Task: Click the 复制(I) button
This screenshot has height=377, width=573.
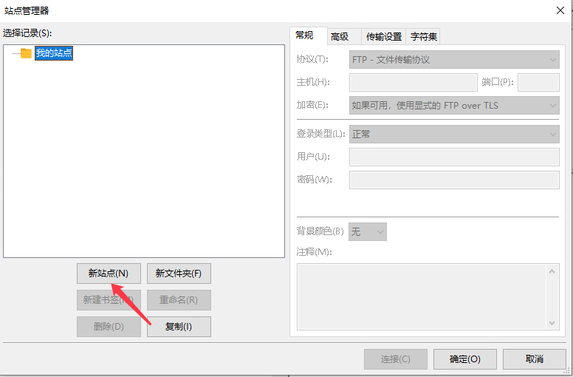Action: coord(179,327)
